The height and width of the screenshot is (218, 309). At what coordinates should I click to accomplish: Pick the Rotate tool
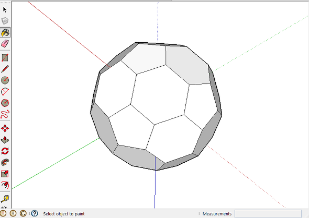point(5,151)
